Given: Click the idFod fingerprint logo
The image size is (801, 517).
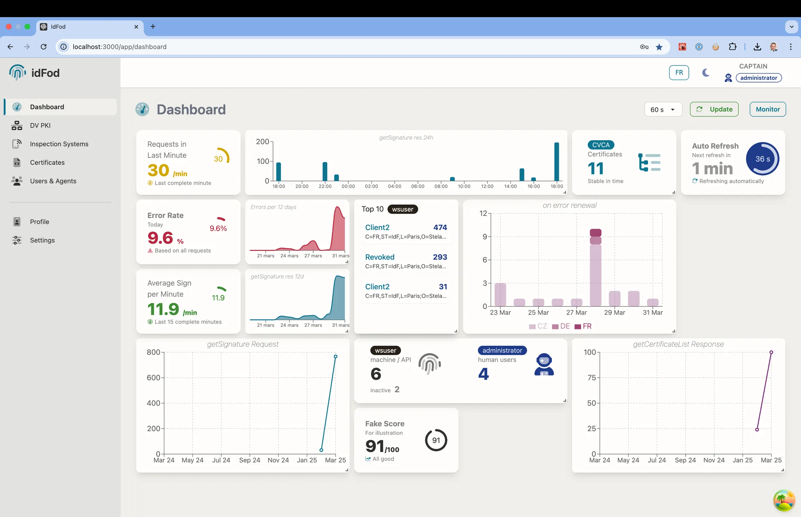Looking at the screenshot, I should click(17, 72).
